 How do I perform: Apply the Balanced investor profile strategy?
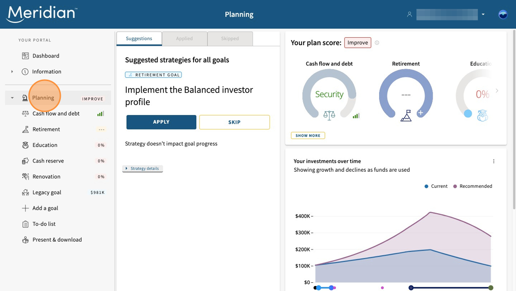161,122
